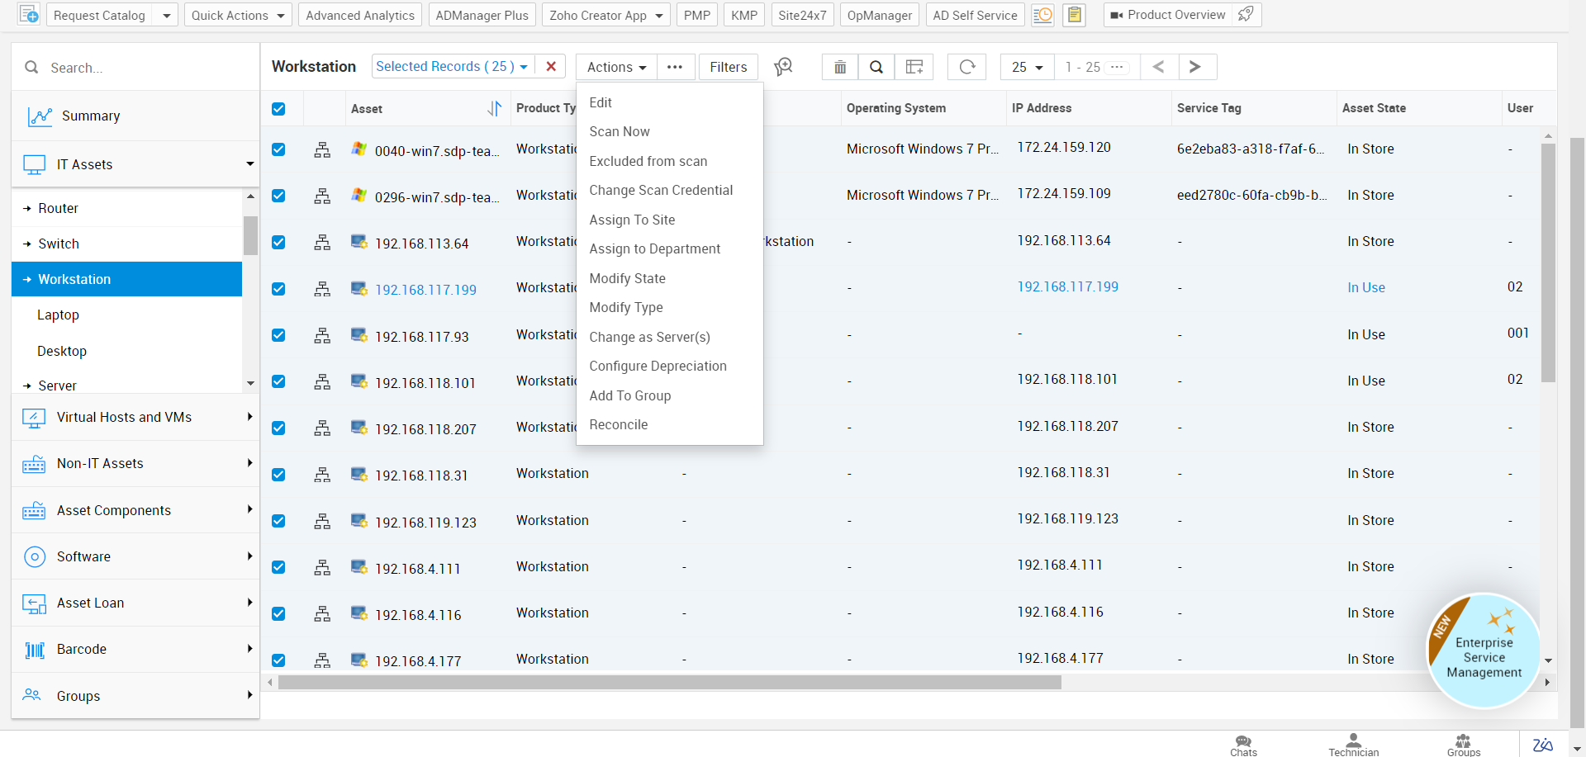Expand Virtual Hosts and VMs
The width and height of the screenshot is (1586, 757).
pos(249,417)
